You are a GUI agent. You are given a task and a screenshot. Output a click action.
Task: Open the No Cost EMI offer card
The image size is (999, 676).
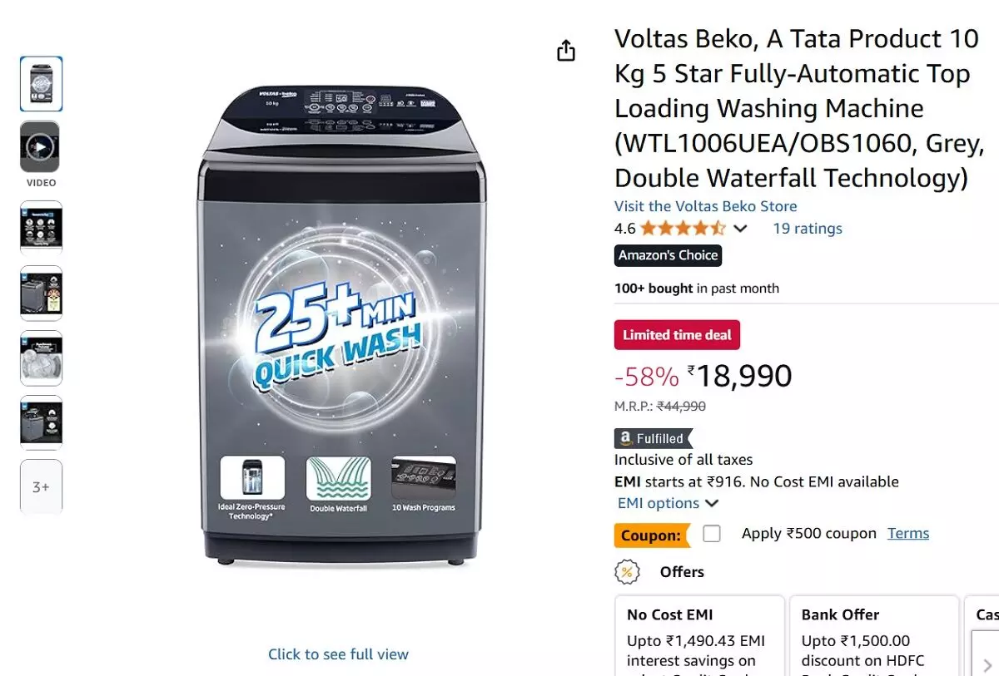click(x=699, y=636)
